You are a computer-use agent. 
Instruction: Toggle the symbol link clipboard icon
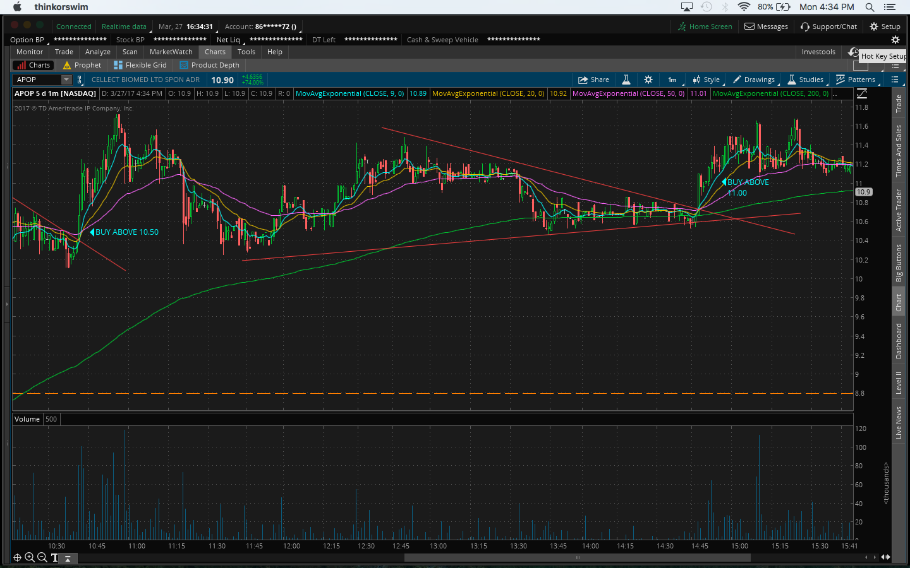point(80,80)
